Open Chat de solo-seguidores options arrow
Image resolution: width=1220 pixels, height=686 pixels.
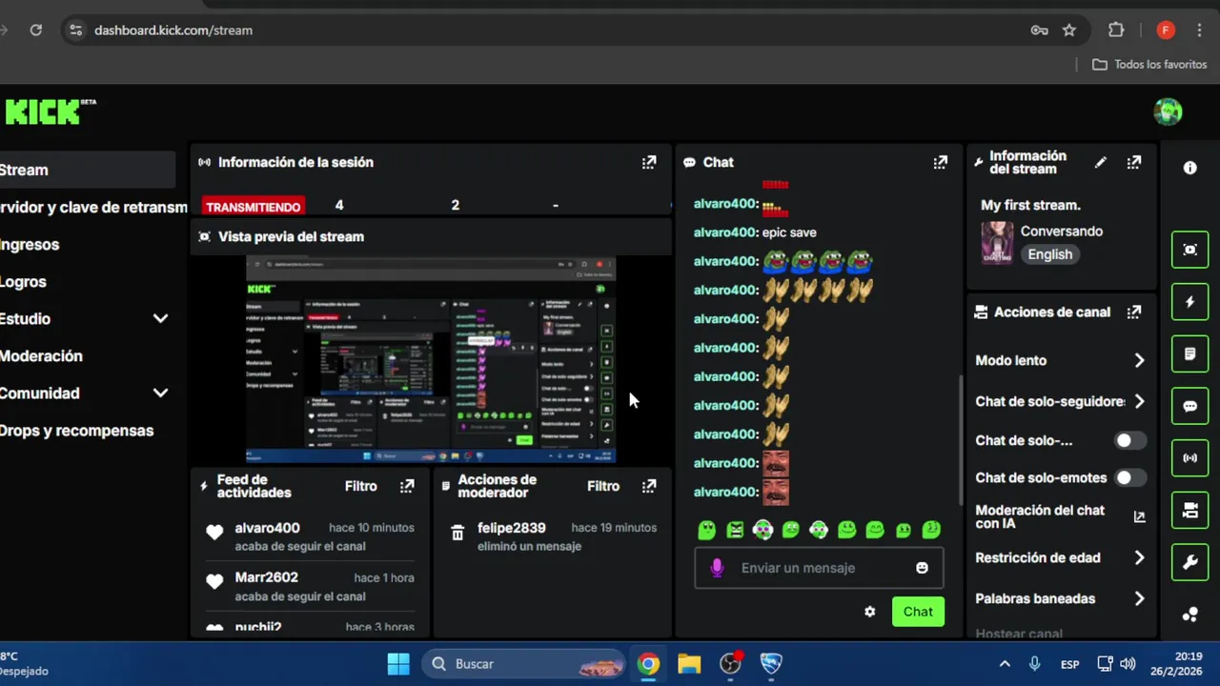(x=1139, y=401)
